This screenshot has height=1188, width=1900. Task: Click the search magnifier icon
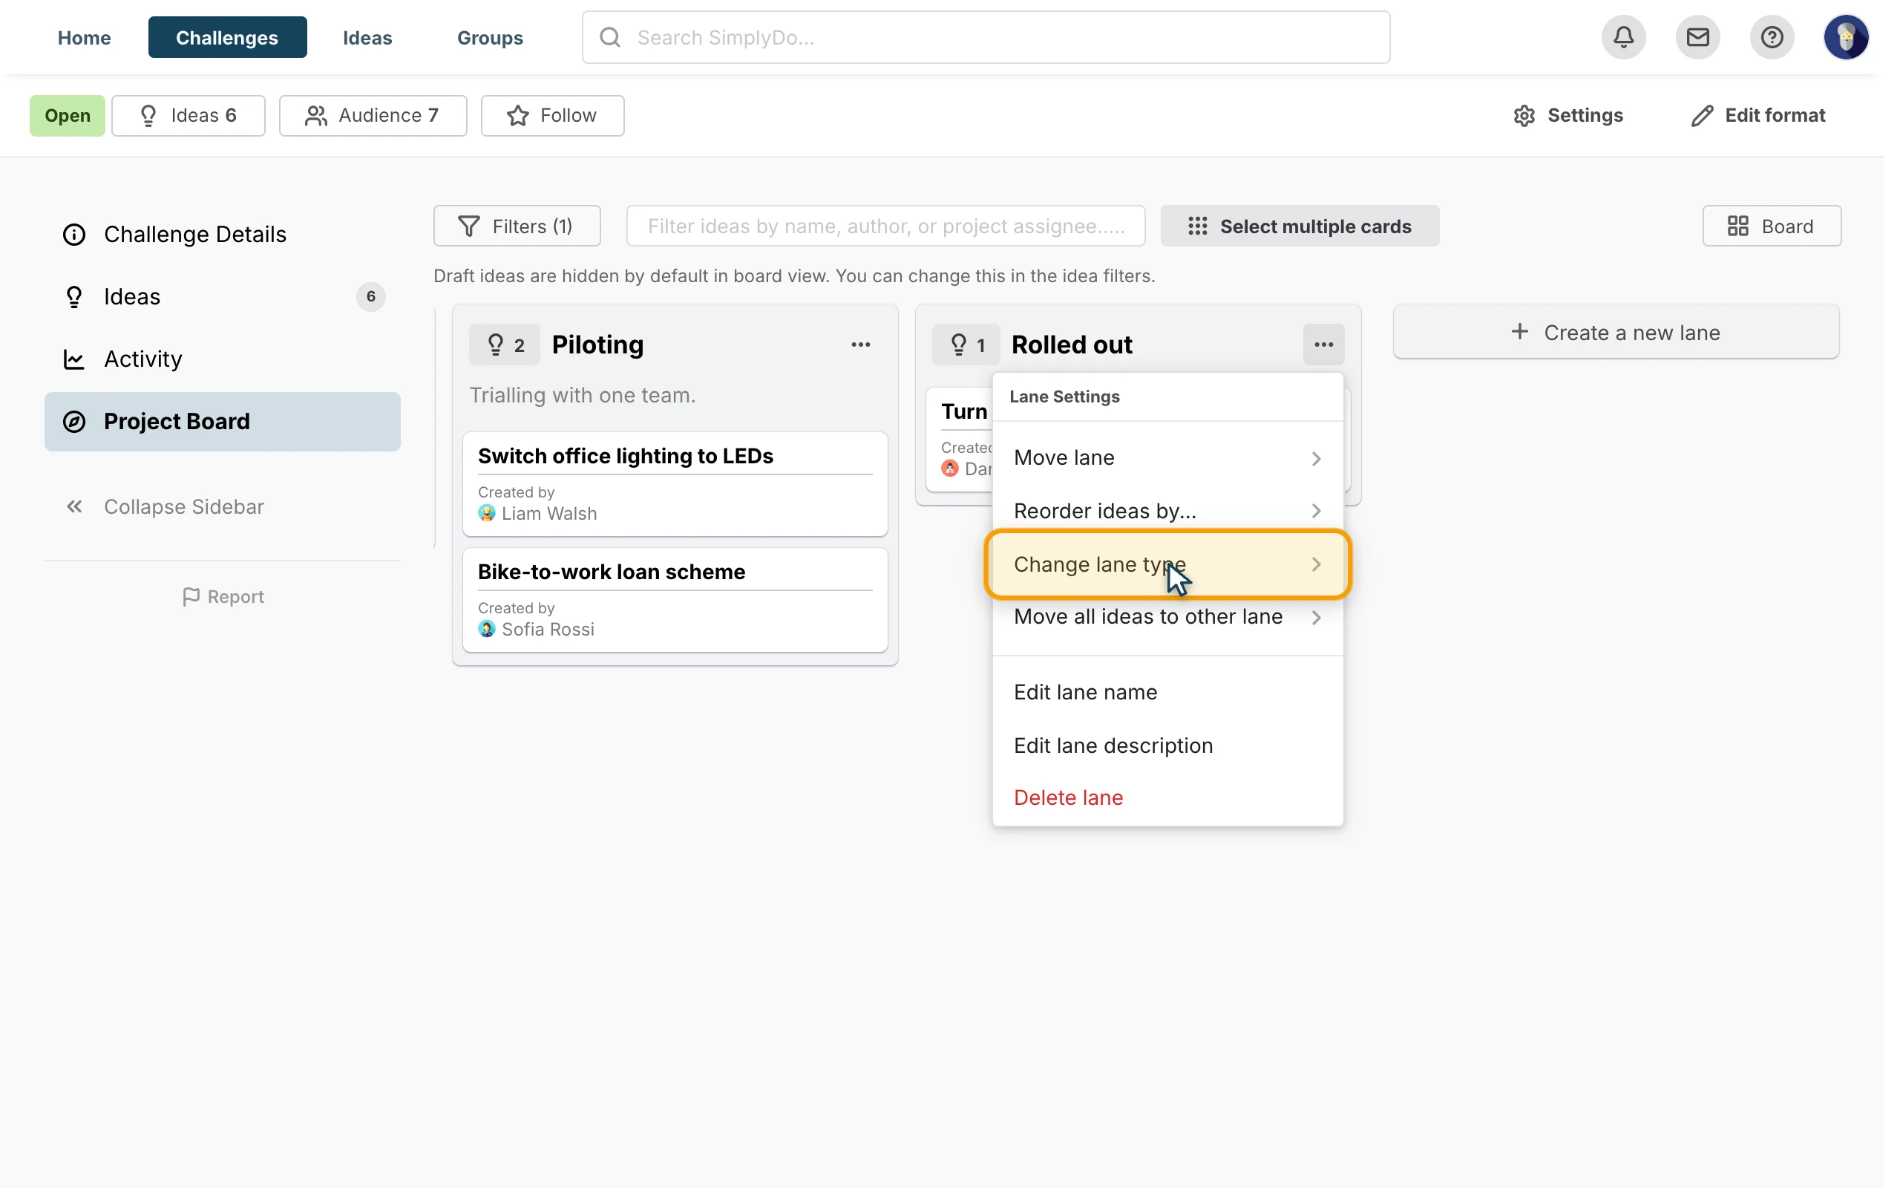click(610, 37)
